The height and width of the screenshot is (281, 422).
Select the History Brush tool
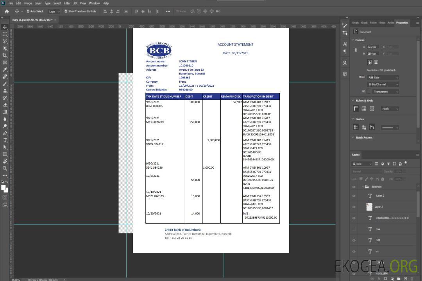click(x=5, y=98)
